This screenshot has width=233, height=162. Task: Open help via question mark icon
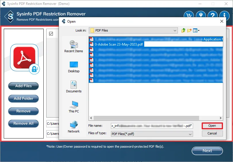[212, 15]
